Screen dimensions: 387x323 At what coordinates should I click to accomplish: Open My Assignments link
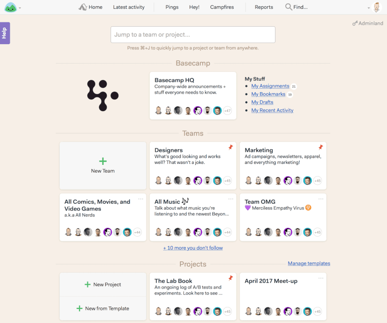pos(270,86)
